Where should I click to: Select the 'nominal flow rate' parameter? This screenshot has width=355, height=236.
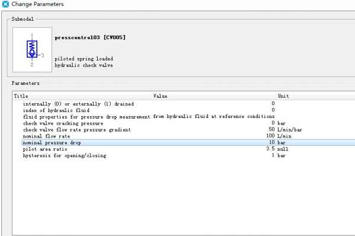46,136
